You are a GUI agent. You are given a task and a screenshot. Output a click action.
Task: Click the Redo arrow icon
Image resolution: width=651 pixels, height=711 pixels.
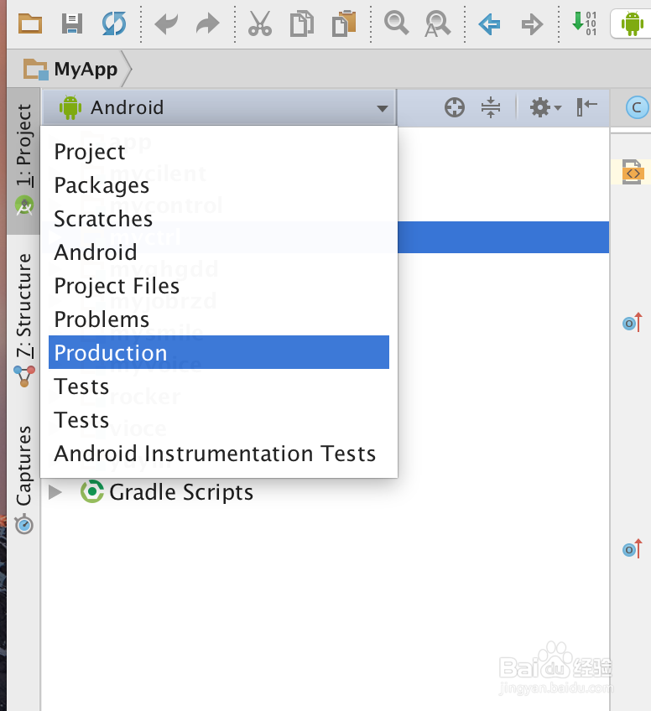pyautogui.click(x=207, y=23)
